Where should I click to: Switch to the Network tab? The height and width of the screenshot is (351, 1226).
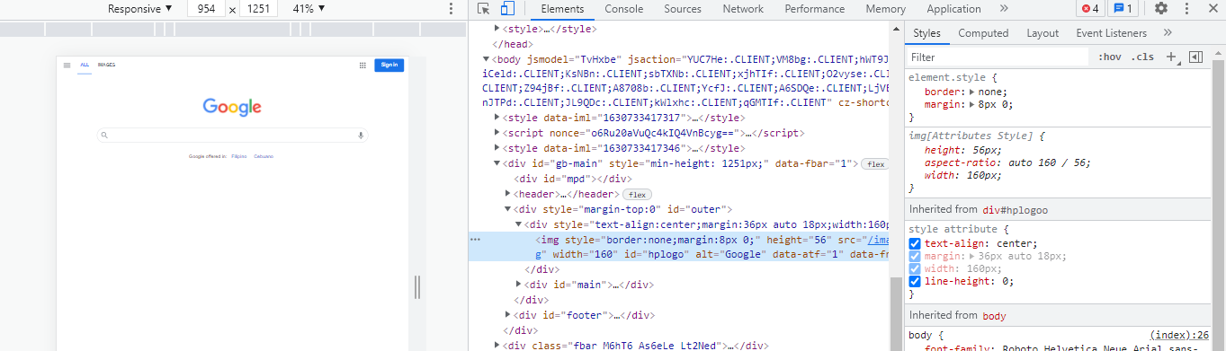[743, 9]
